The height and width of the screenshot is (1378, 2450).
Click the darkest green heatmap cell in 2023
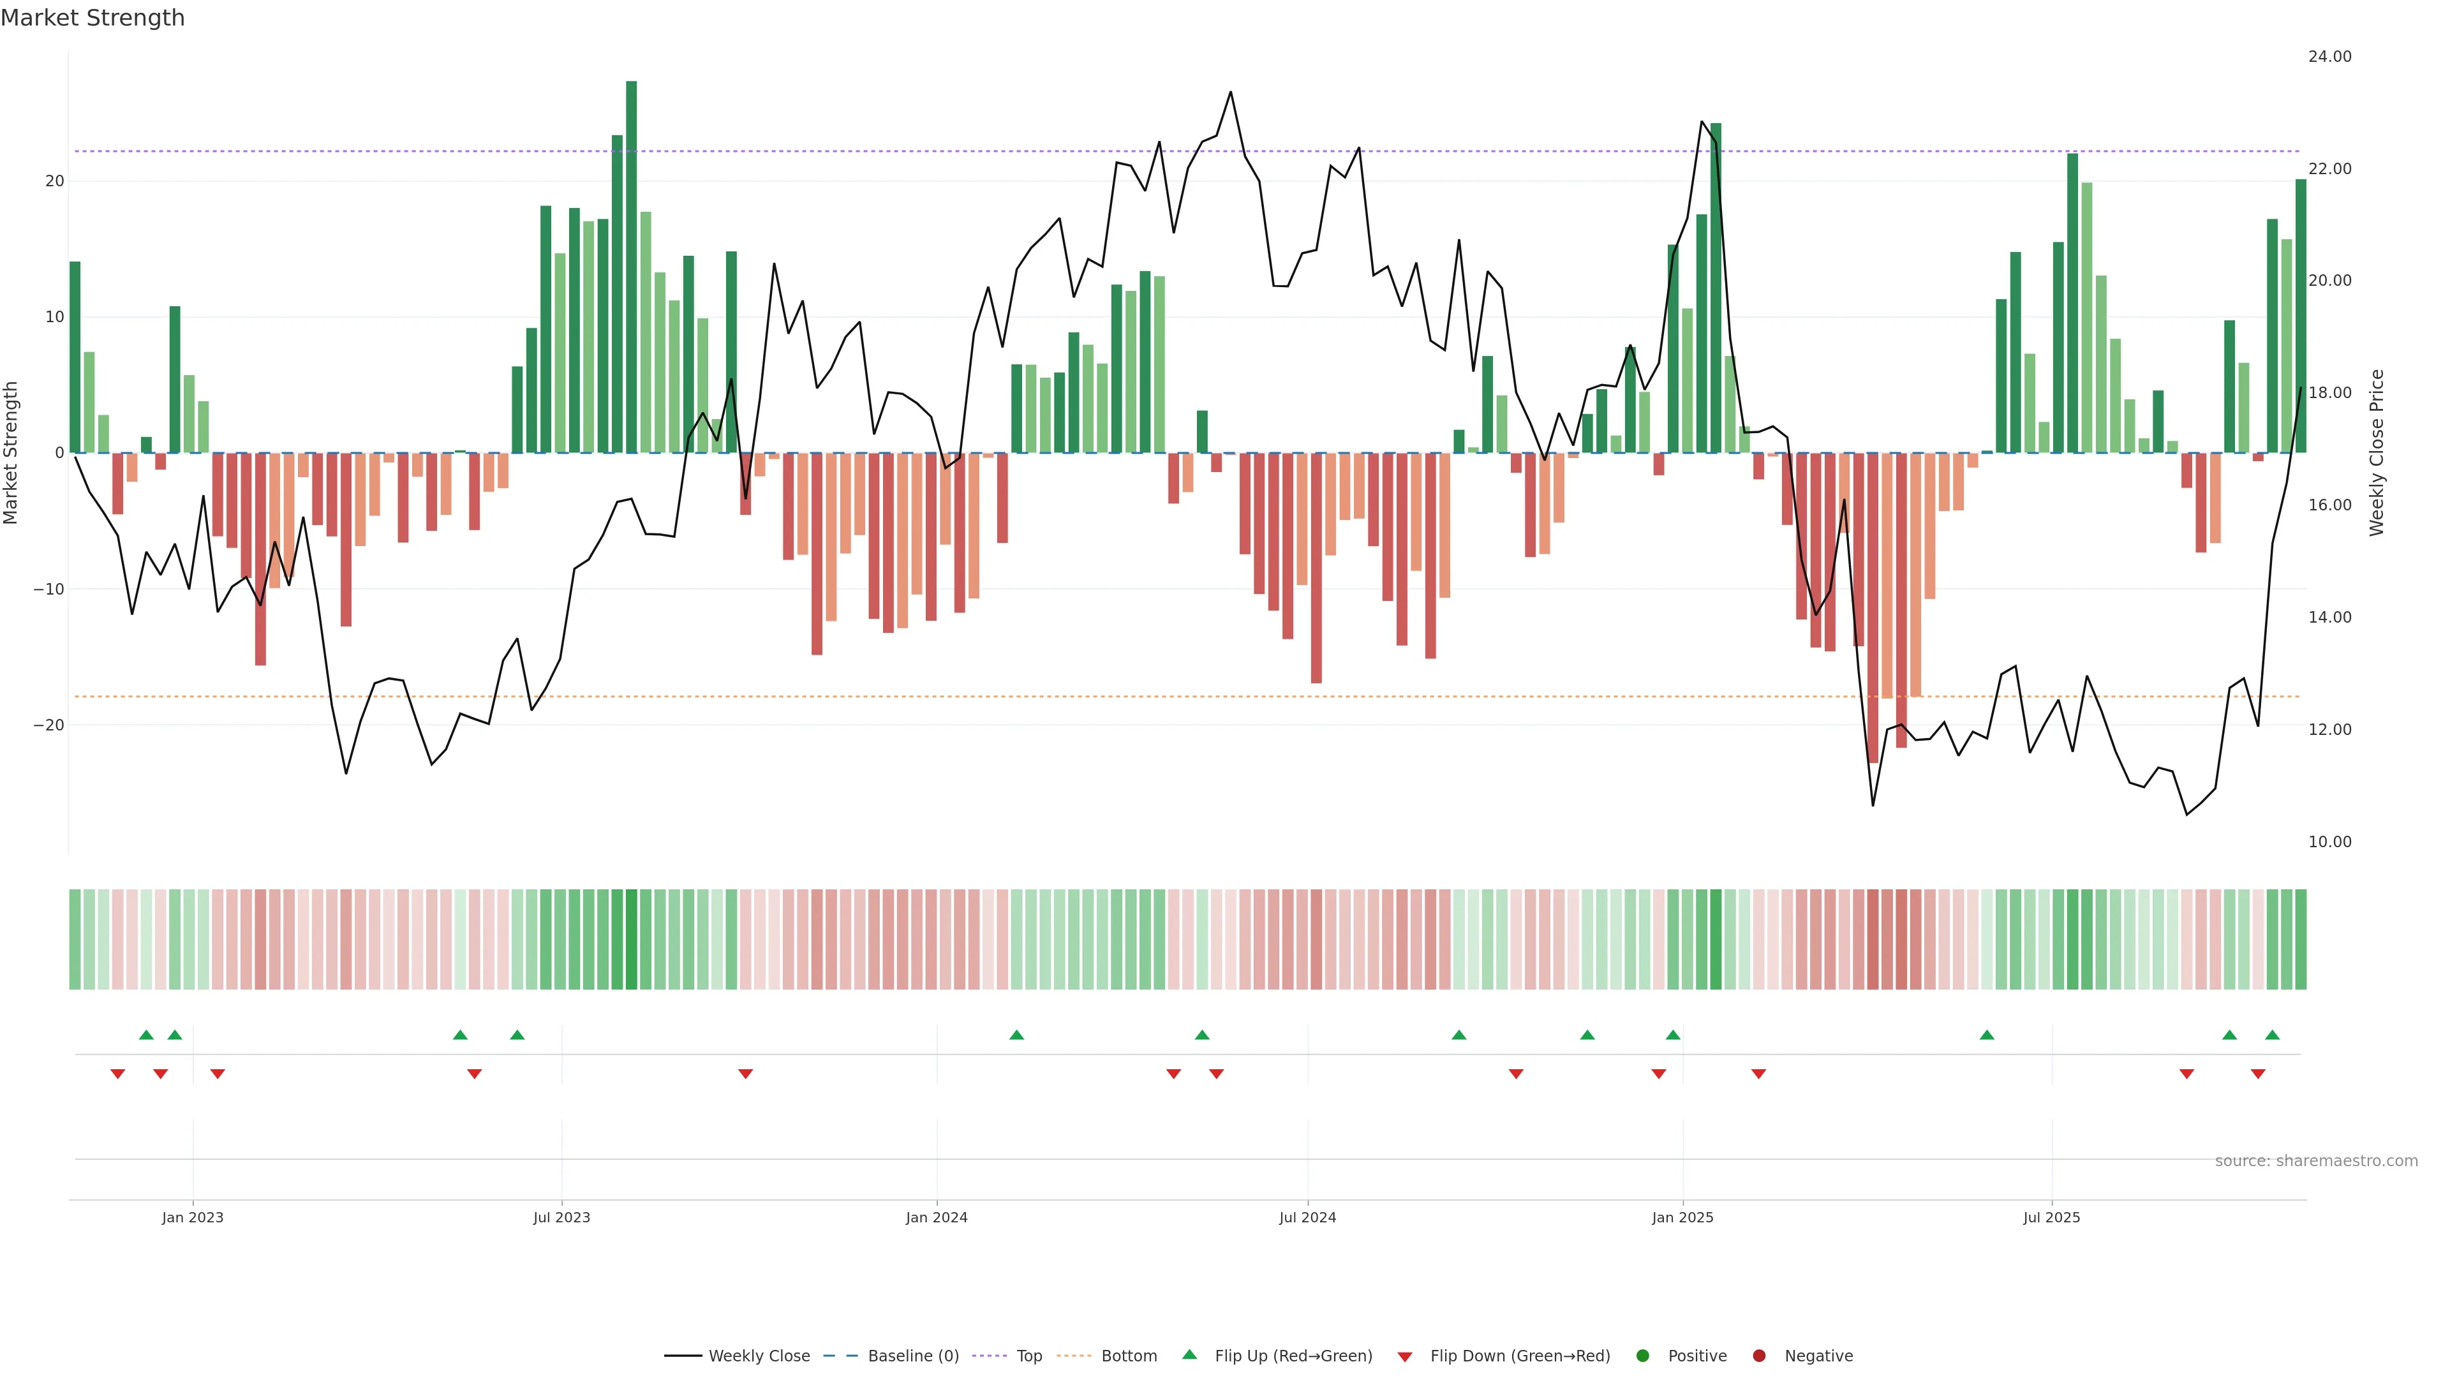click(x=632, y=940)
